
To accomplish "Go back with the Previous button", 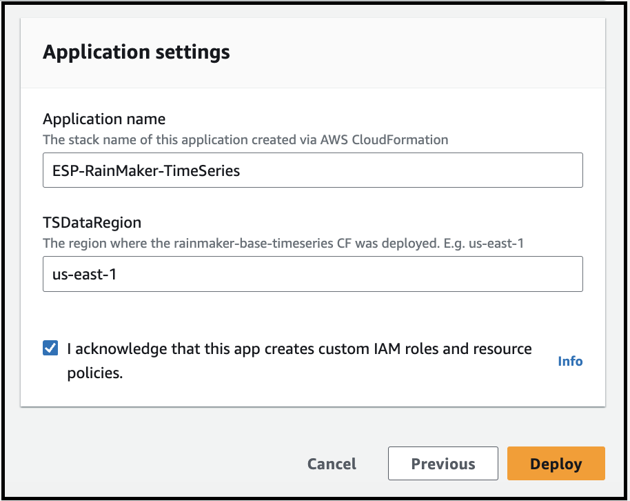I will (x=443, y=464).
